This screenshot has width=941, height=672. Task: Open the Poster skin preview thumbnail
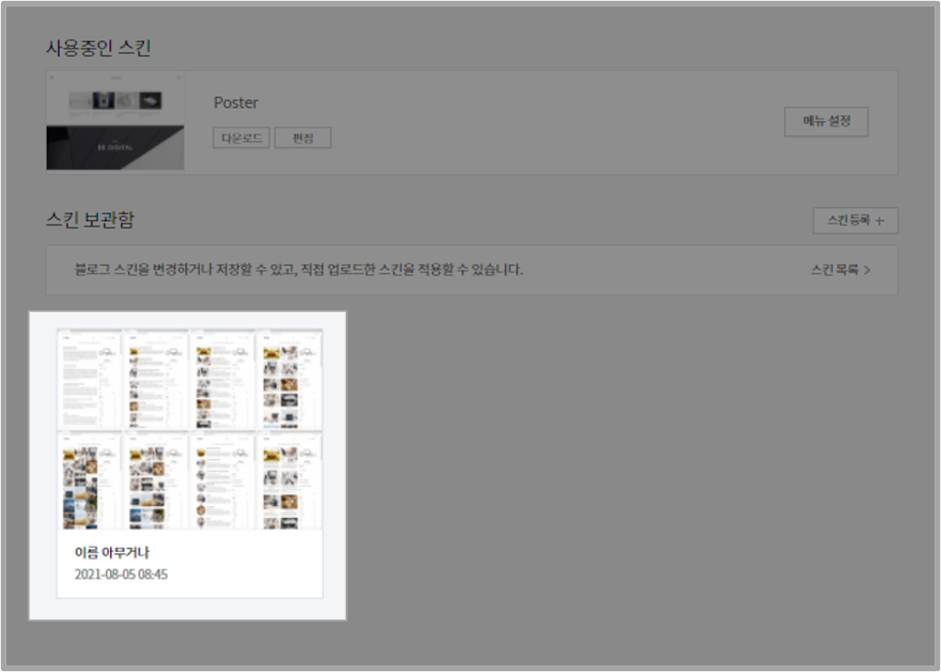coord(115,120)
